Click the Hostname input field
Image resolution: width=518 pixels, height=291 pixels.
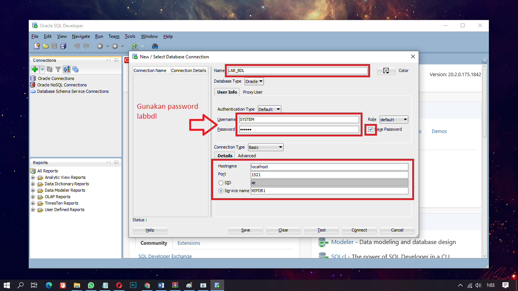pyautogui.click(x=330, y=167)
